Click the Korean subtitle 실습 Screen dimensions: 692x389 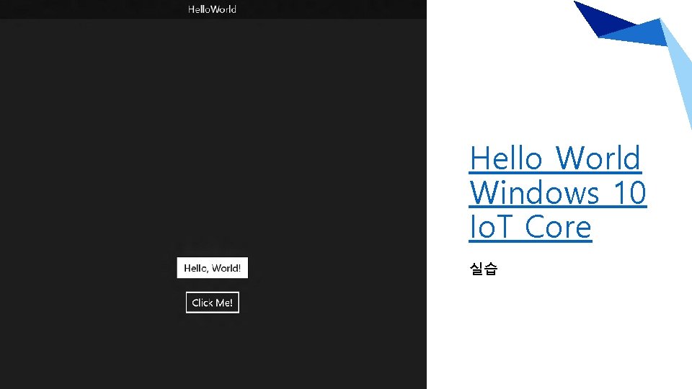pos(484,268)
